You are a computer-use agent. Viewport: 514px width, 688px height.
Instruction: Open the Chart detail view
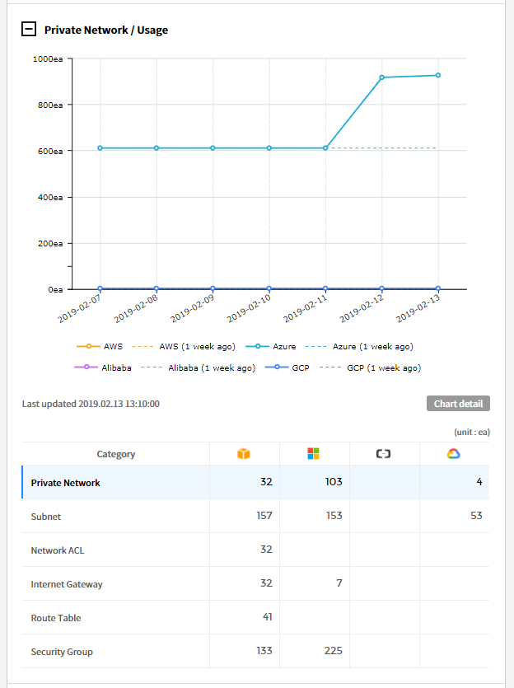[x=458, y=404]
